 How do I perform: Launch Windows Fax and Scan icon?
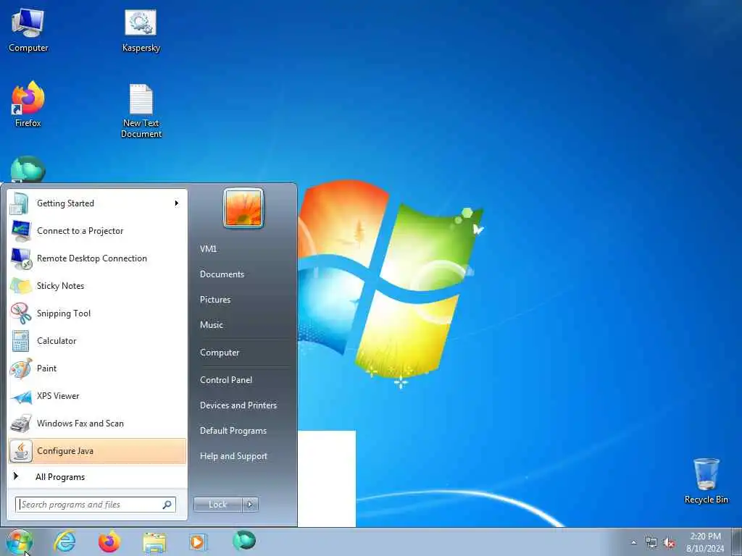21,424
